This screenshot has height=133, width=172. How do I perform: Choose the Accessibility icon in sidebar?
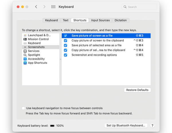point(25,59)
